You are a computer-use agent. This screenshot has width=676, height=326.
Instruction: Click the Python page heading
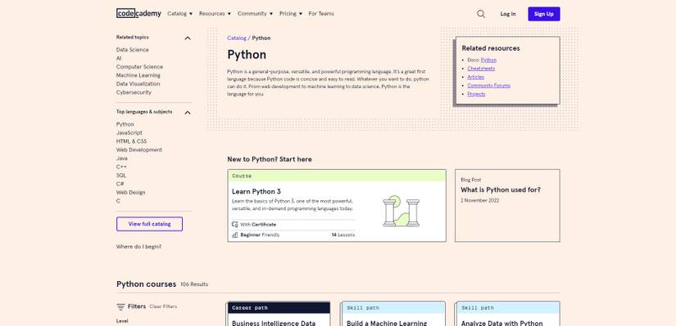point(247,55)
